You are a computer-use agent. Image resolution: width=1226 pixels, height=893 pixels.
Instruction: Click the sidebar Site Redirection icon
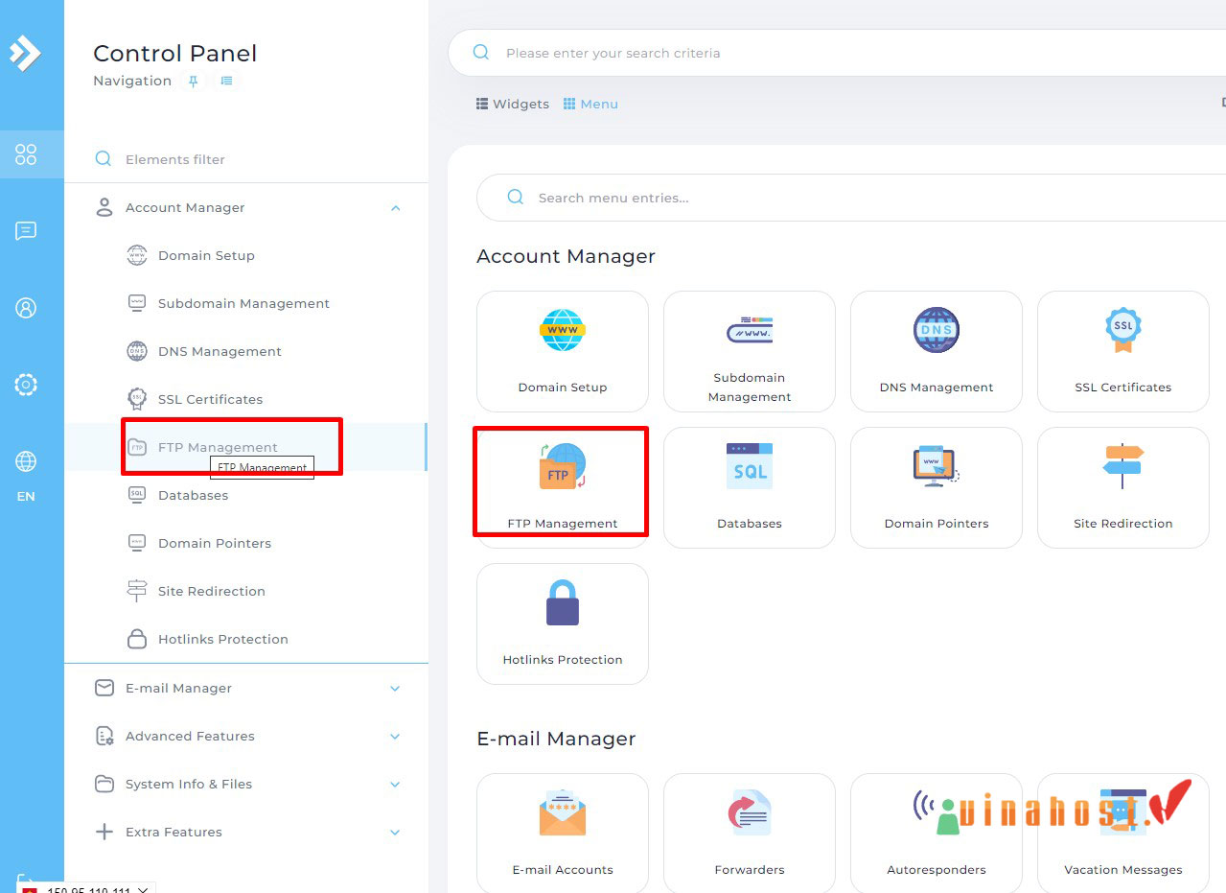click(137, 592)
